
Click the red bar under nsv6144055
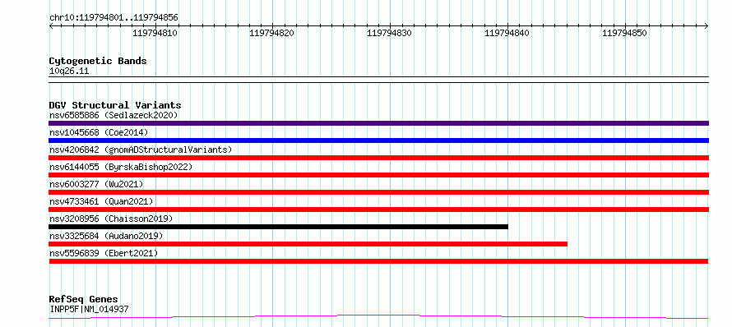[378, 175]
